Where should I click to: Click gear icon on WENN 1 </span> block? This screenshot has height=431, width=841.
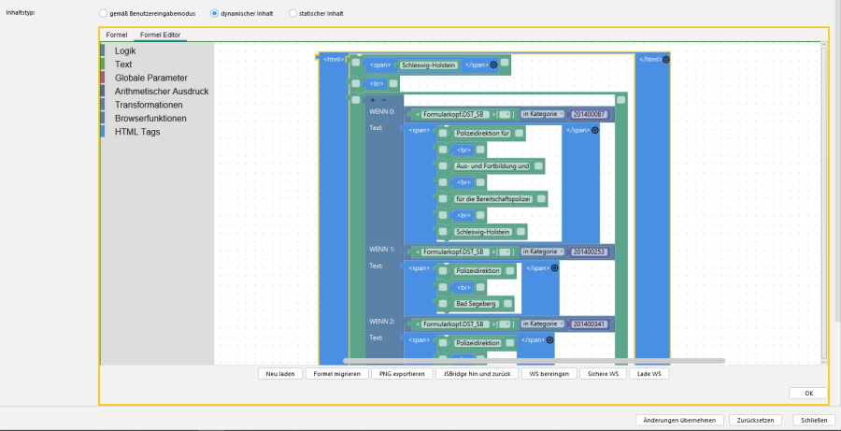coord(553,267)
